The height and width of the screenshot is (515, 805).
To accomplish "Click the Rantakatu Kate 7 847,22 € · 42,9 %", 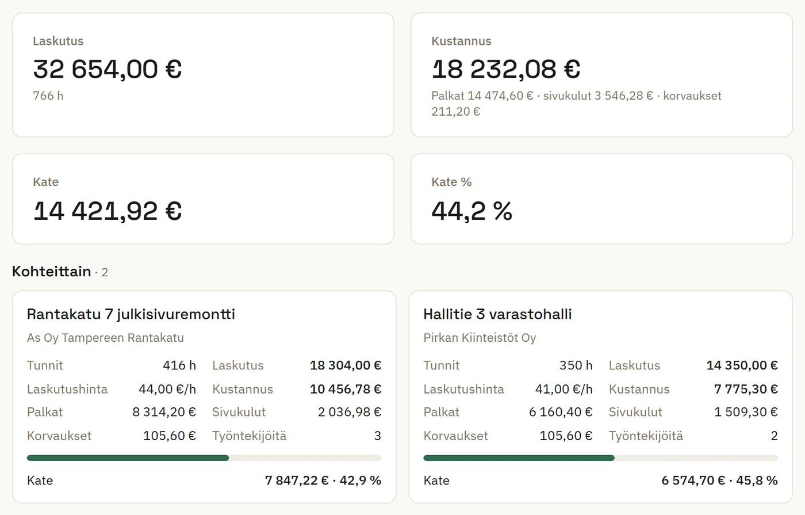I will pos(323,480).
